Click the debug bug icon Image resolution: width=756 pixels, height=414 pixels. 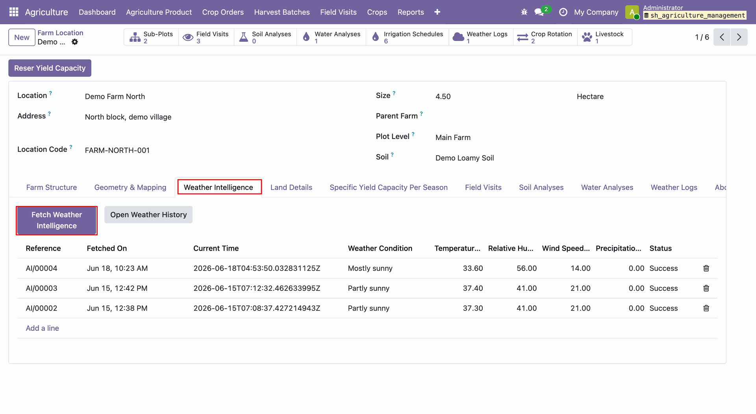[524, 12]
